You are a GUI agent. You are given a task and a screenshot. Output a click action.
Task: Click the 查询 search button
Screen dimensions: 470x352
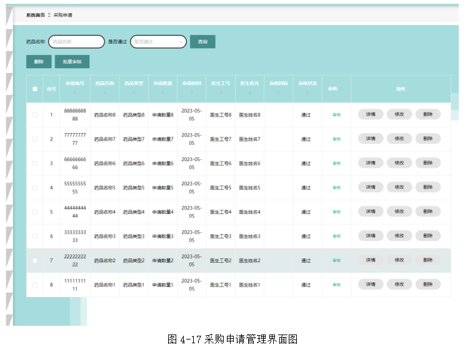pyautogui.click(x=202, y=42)
